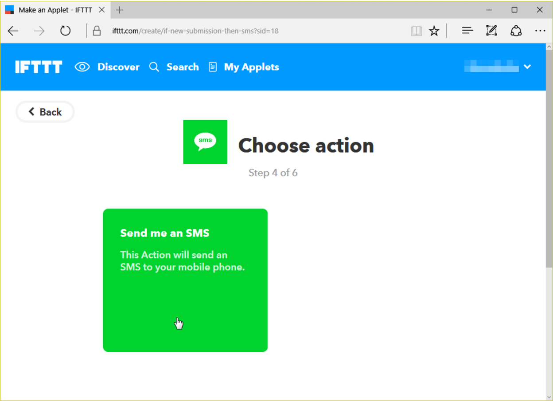Click the Discover eye icon
The height and width of the screenshot is (401, 553).
(x=82, y=67)
